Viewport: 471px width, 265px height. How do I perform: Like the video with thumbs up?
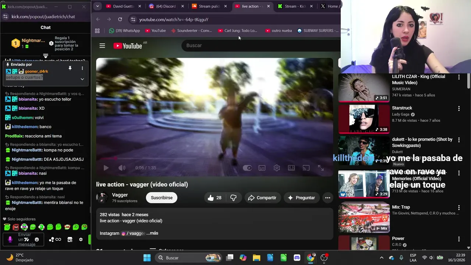click(214, 198)
